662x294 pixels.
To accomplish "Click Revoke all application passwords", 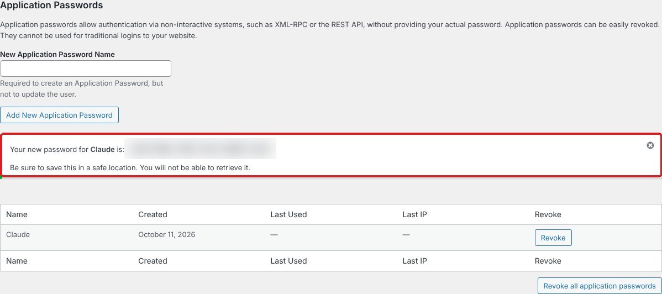I will pos(600,286).
